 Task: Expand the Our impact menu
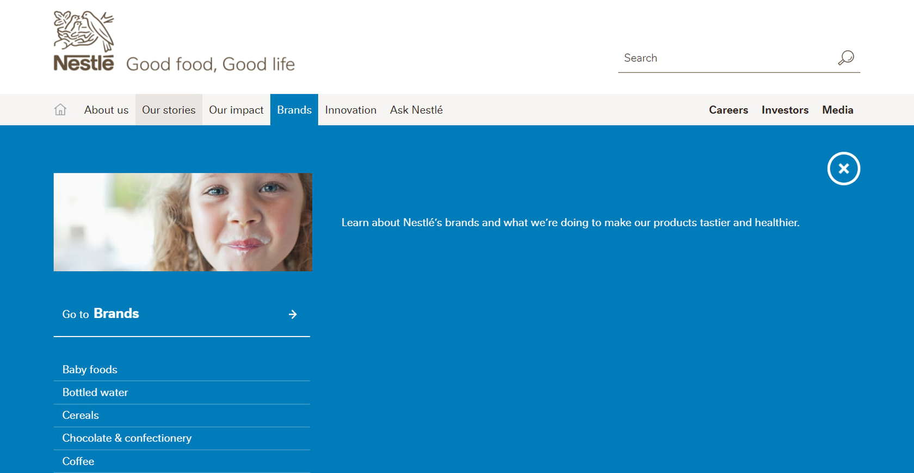(x=236, y=110)
